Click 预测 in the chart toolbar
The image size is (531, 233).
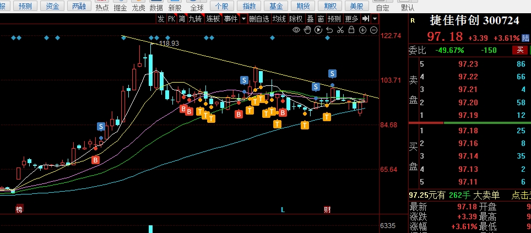tap(334, 19)
